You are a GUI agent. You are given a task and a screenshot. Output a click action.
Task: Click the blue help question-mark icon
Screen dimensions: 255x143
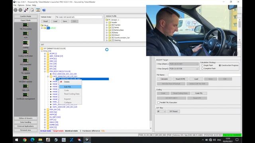44,10
